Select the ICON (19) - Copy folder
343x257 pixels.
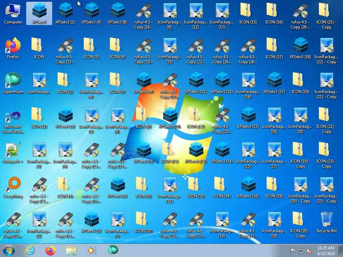coord(300,155)
